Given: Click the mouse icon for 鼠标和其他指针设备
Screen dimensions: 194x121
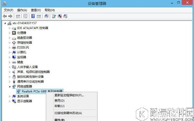Looking at the screenshot, I should point(14,77).
